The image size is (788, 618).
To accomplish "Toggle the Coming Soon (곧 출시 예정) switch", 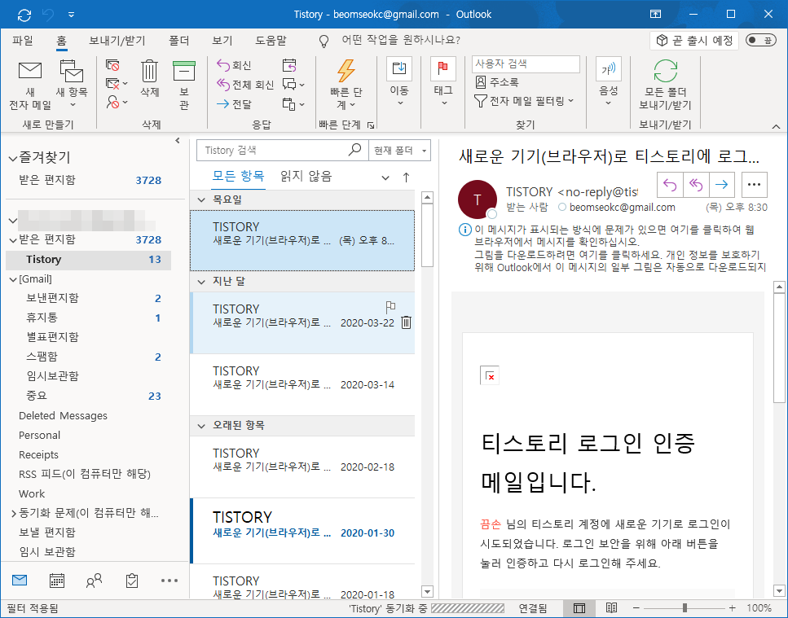I will [761, 40].
